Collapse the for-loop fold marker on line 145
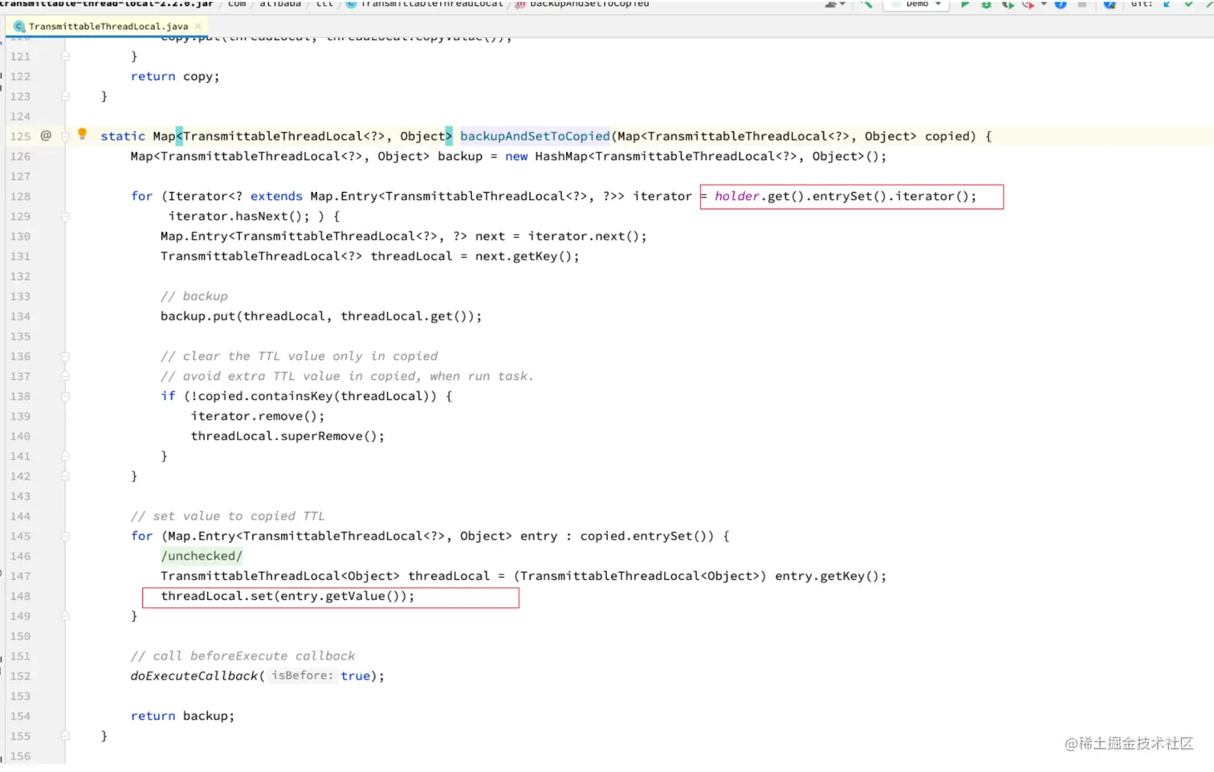This screenshot has height=772, width=1214. coord(65,537)
